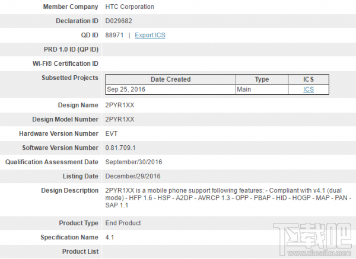The height and width of the screenshot is (259, 356).
Task: Select the Declaration ID value D029682
Action: (119, 21)
